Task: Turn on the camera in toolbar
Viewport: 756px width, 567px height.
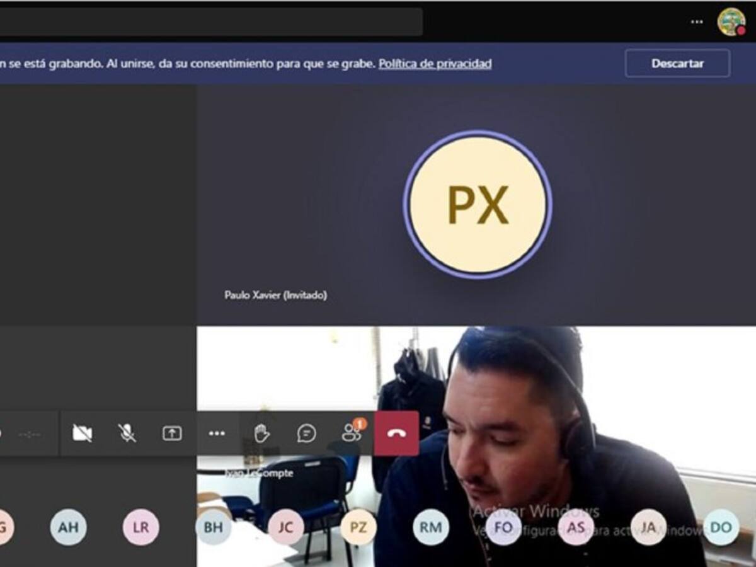Action: tap(82, 433)
